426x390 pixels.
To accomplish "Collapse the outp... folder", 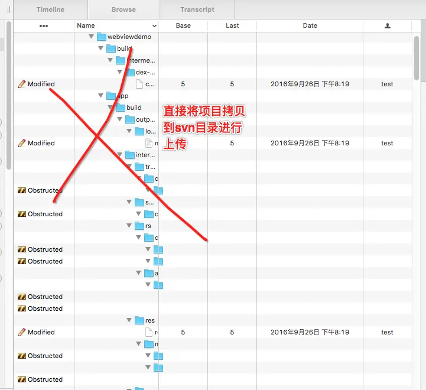I will 119,119.
